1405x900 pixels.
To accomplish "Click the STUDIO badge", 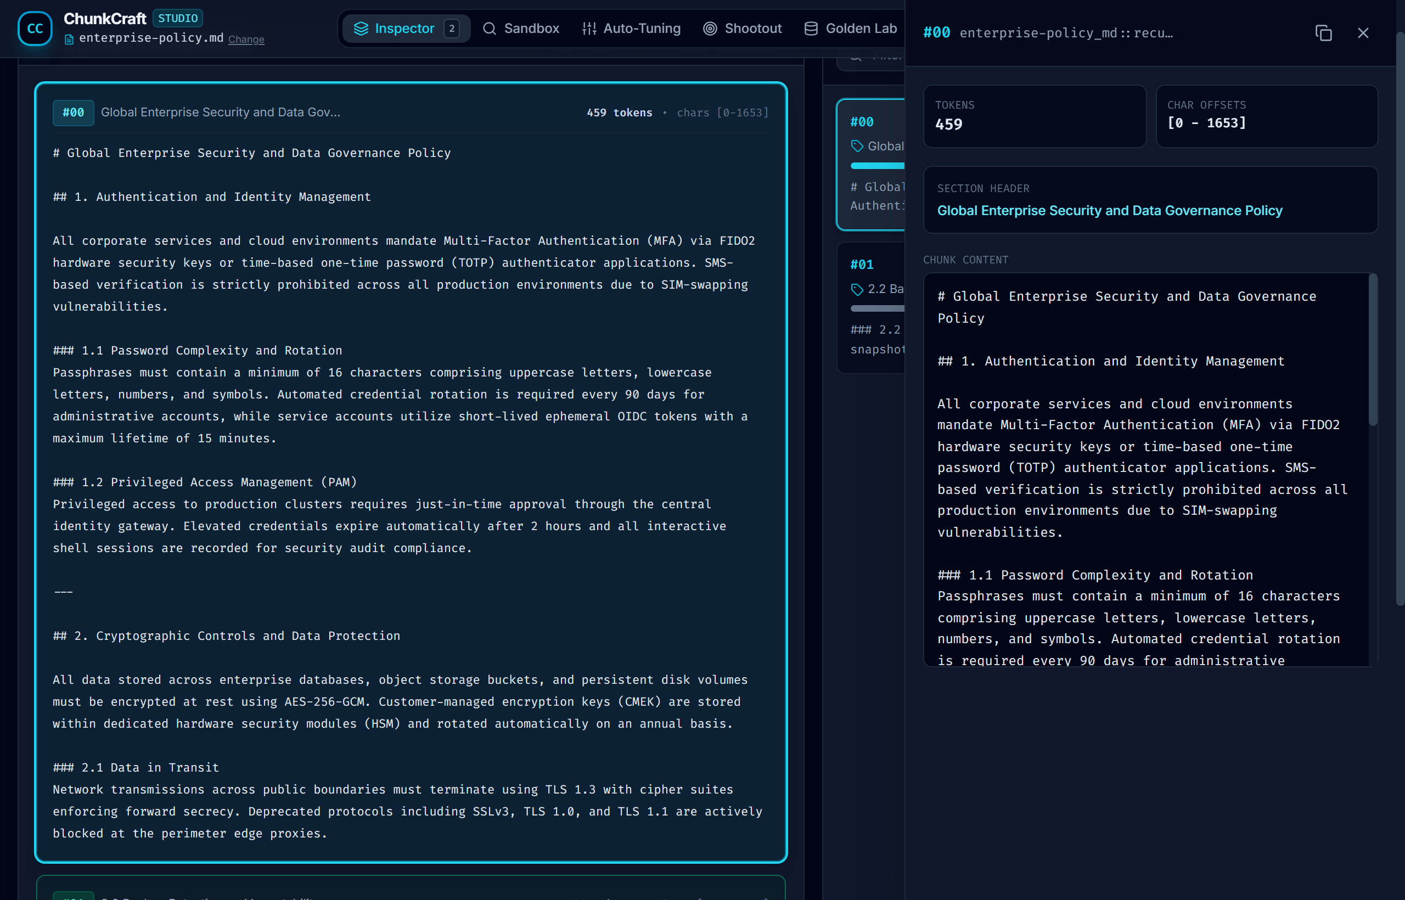I will pos(178,18).
